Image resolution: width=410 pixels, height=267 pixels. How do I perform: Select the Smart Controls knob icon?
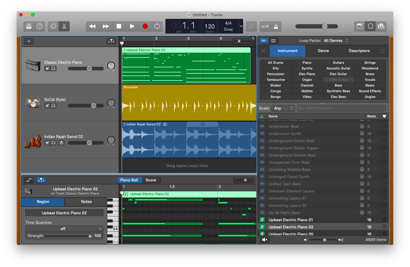tap(53, 26)
